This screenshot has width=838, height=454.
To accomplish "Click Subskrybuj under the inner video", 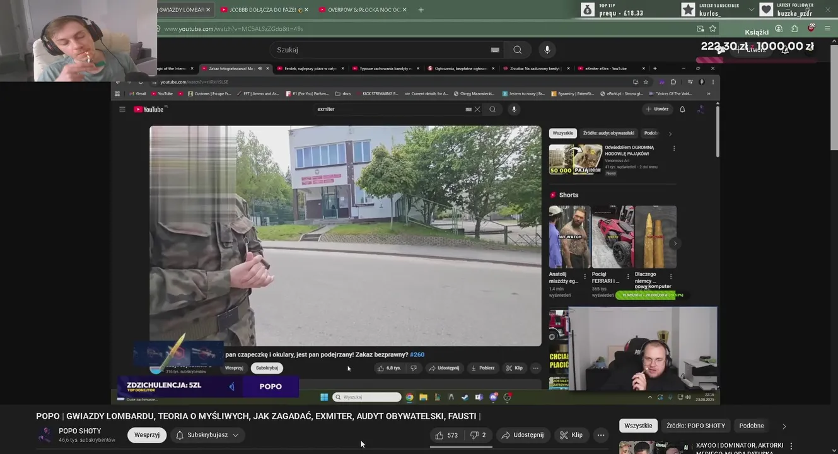I will coord(267,368).
